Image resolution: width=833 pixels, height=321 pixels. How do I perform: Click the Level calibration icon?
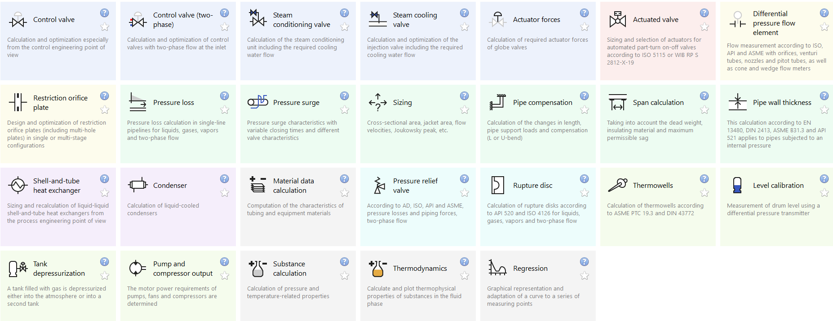point(737,185)
